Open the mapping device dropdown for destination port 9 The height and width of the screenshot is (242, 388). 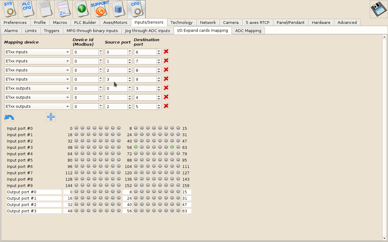(x=38, y=79)
